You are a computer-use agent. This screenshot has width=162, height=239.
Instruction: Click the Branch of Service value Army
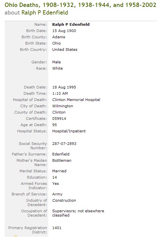point(57,194)
